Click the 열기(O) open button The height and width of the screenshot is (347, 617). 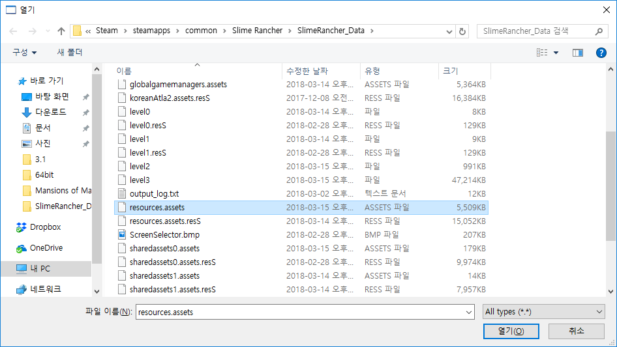[x=511, y=331]
